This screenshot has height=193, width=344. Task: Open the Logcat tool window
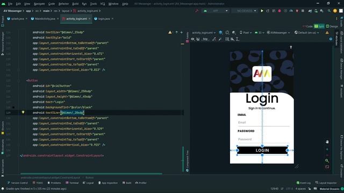tap(88, 183)
